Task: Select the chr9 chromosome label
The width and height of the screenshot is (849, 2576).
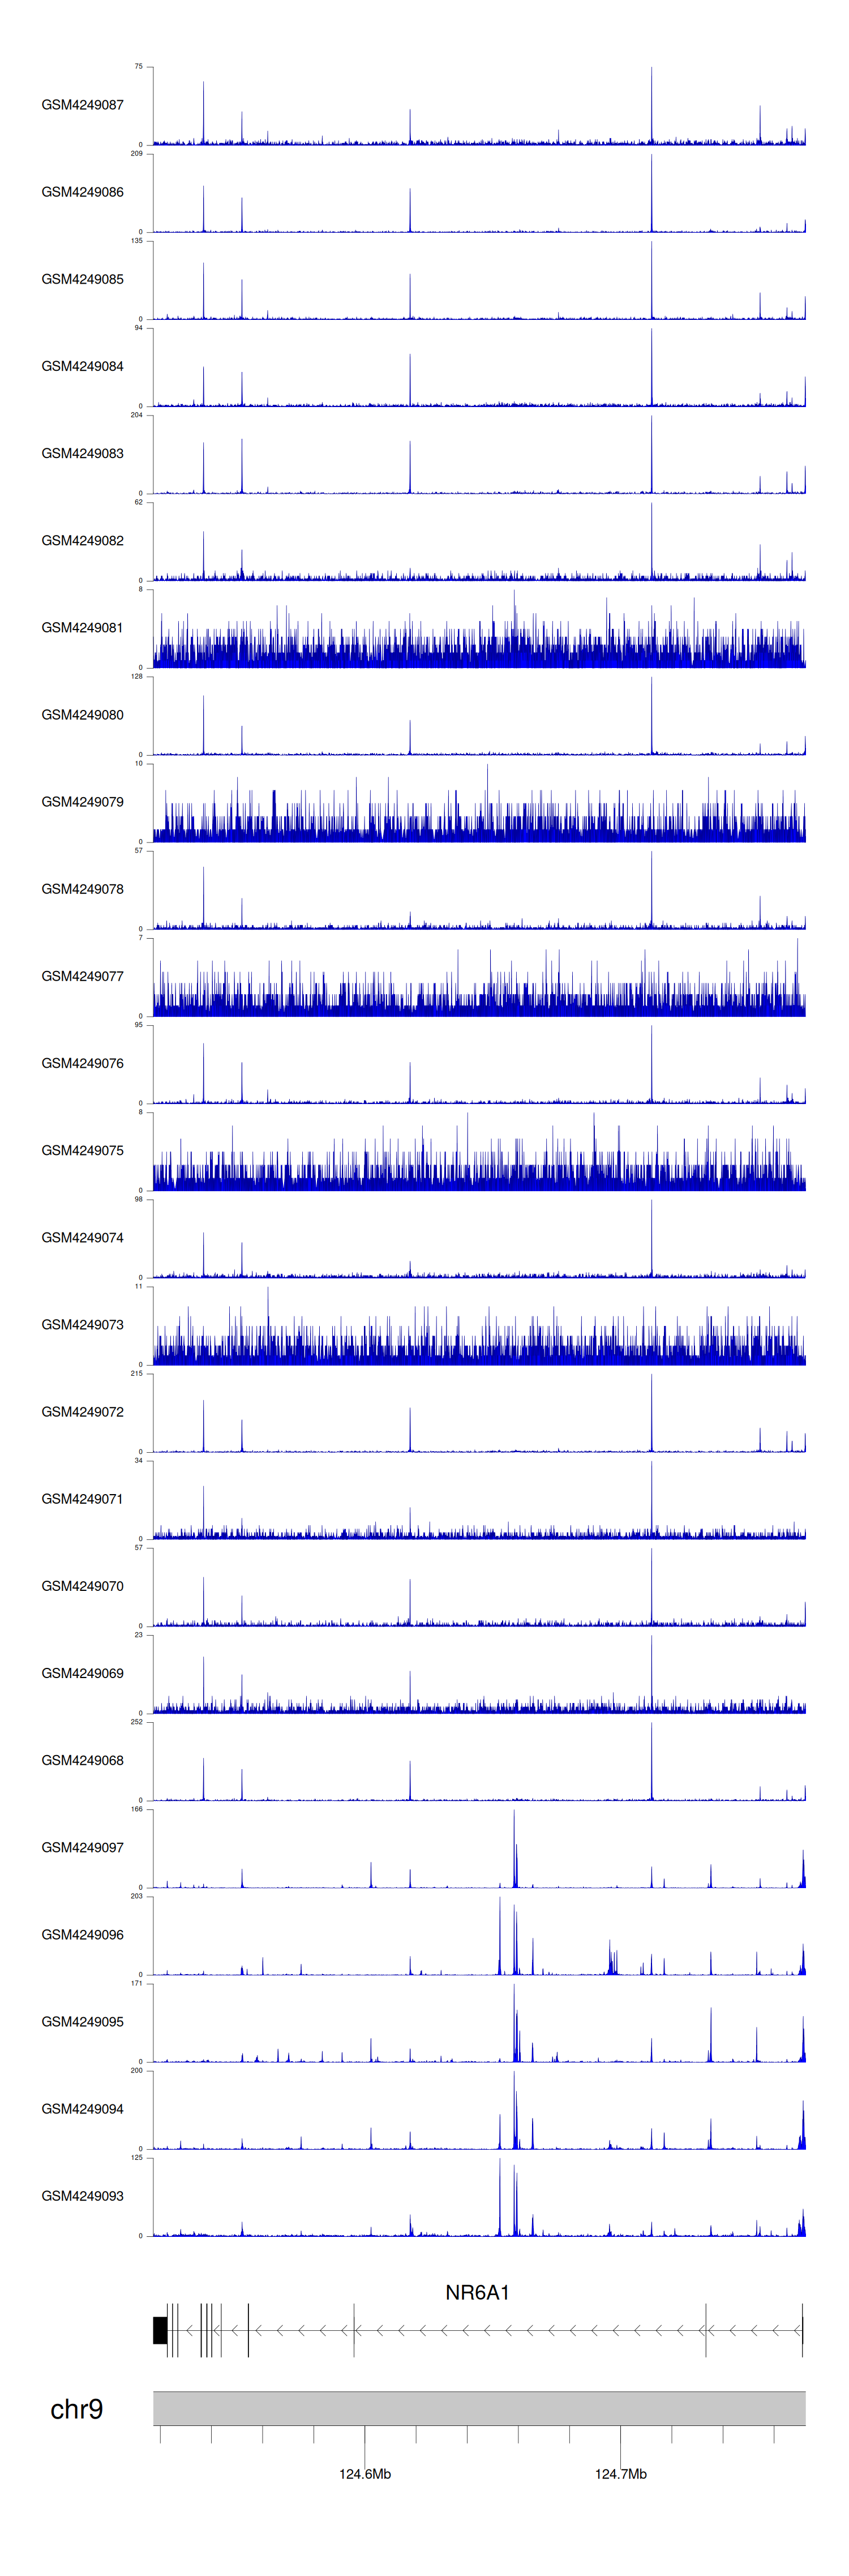Action: point(76,2409)
